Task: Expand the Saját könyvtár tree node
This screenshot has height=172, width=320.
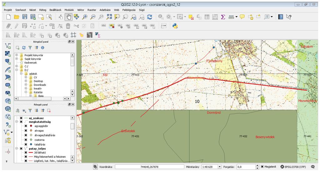Action: 17,59
